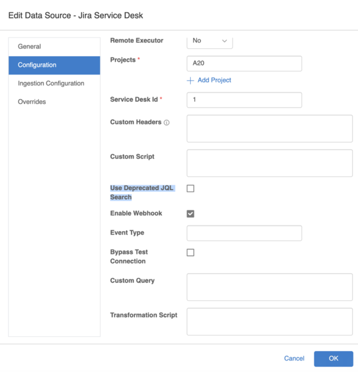This screenshot has width=358, height=372.
Task: Click the Cancel link
Action: pos(294,358)
